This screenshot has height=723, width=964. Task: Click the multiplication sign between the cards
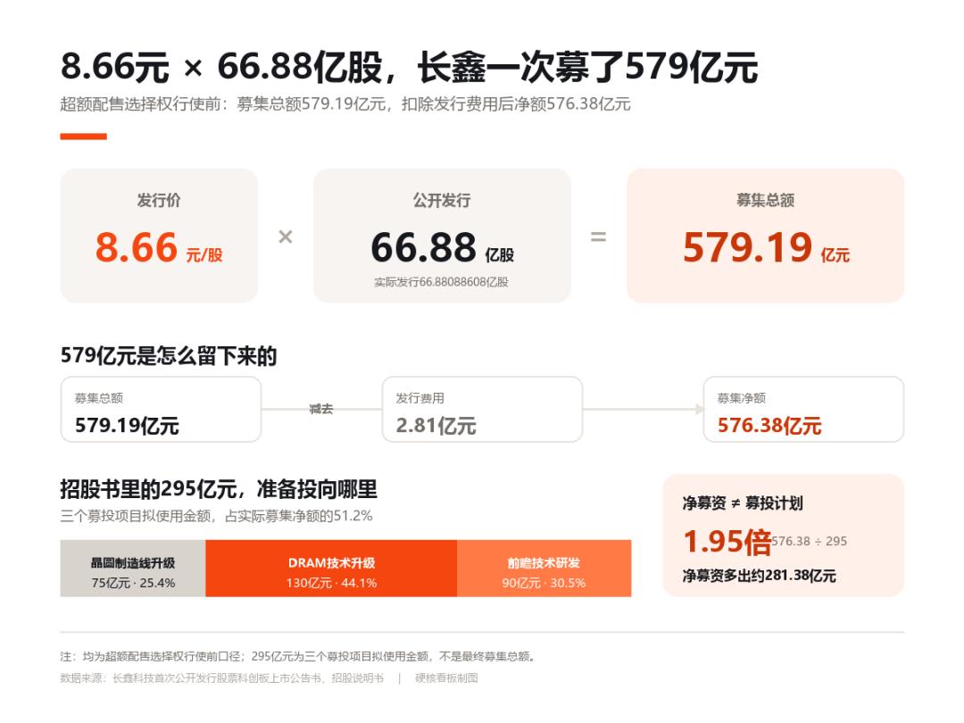(x=286, y=237)
